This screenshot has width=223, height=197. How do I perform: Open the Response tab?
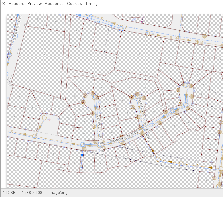tap(54, 4)
